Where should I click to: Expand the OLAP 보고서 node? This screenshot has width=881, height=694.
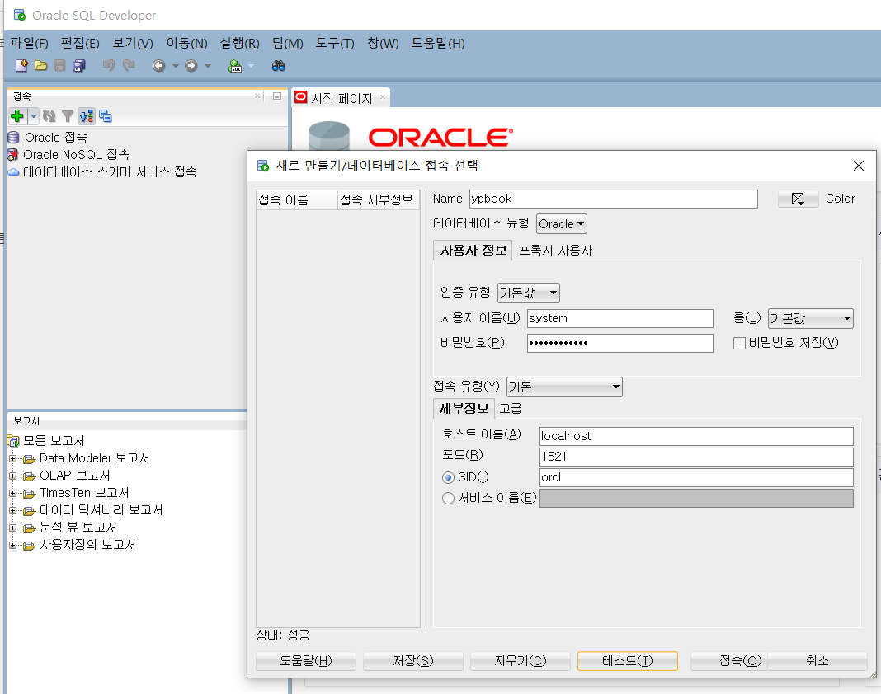(x=12, y=476)
